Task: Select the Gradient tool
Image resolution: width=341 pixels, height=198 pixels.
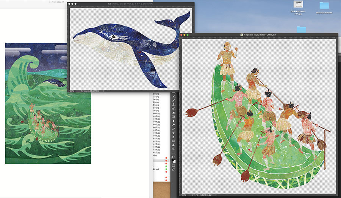Action: point(174,117)
